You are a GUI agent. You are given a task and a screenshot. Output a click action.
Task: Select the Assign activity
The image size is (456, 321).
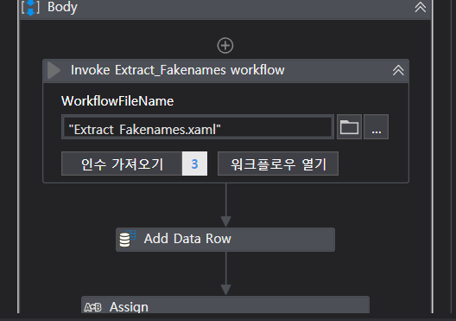point(225,305)
